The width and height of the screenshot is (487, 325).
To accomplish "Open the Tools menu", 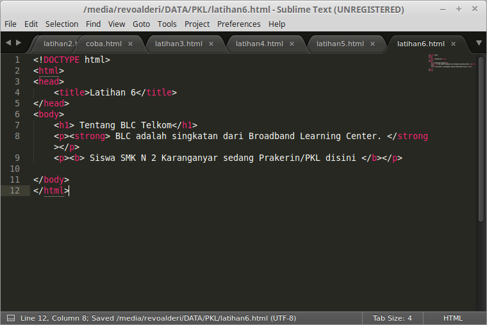I will [x=167, y=24].
